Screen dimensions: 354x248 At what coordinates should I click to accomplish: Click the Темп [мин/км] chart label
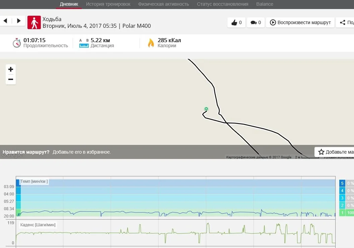pyautogui.click(x=34, y=181)
